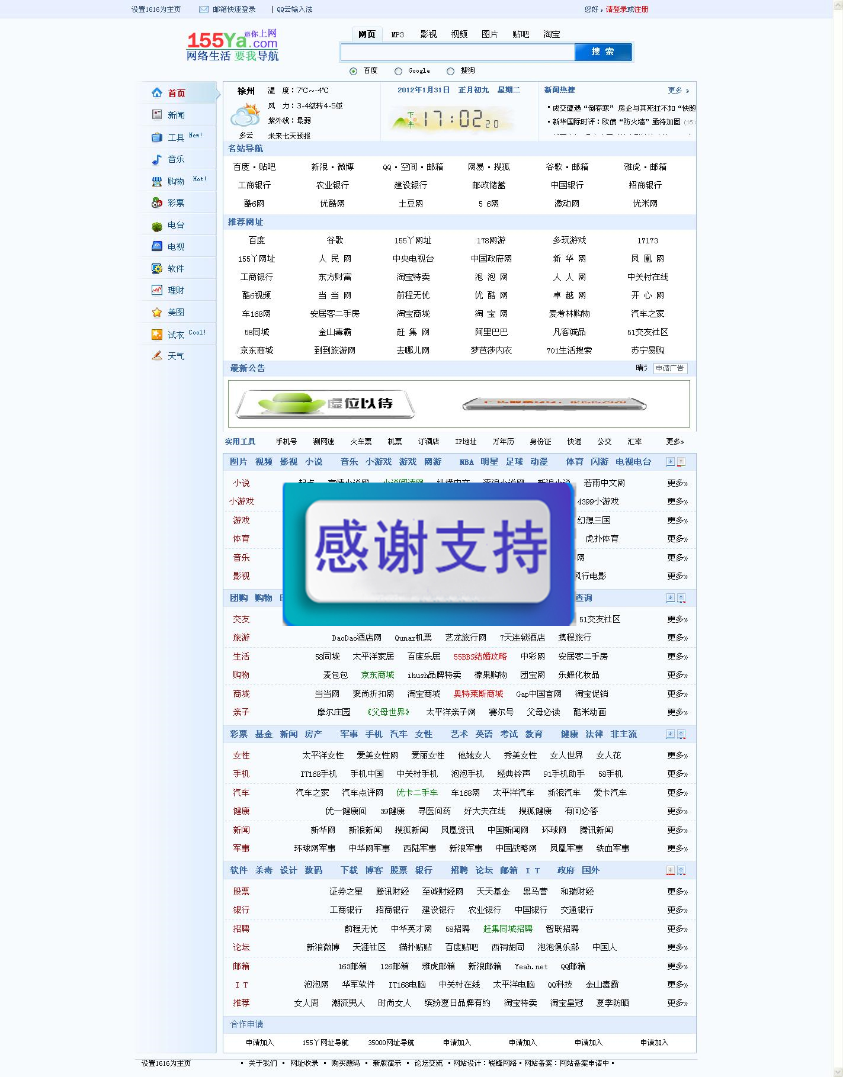Viewport: 843px width, 1077px height.
Task: Select Google search engine radio button
Action: coord(398,71)
